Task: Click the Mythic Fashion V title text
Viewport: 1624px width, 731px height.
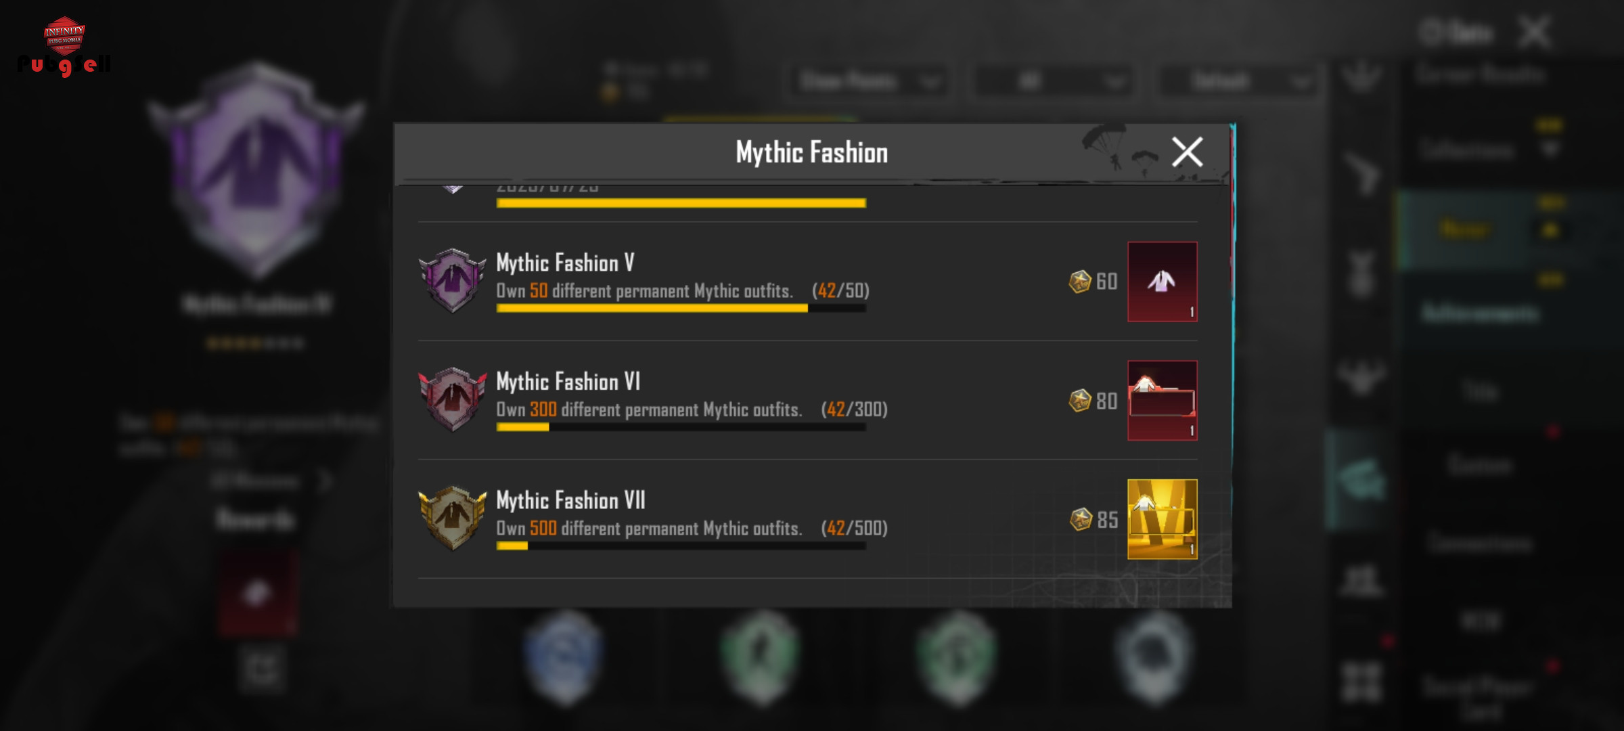Action: tap(565, 263)
